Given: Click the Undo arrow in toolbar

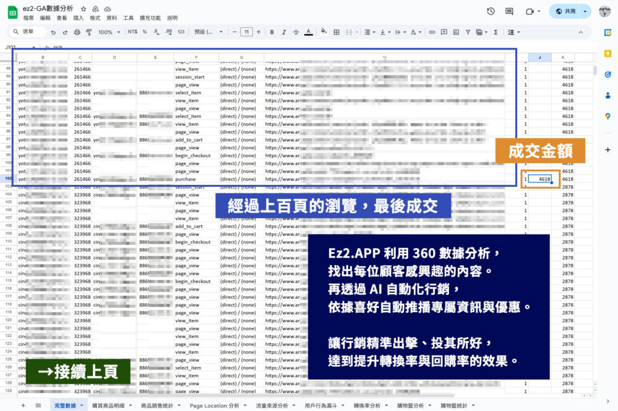Looking at the screenshot, I should tap(53, 33).
